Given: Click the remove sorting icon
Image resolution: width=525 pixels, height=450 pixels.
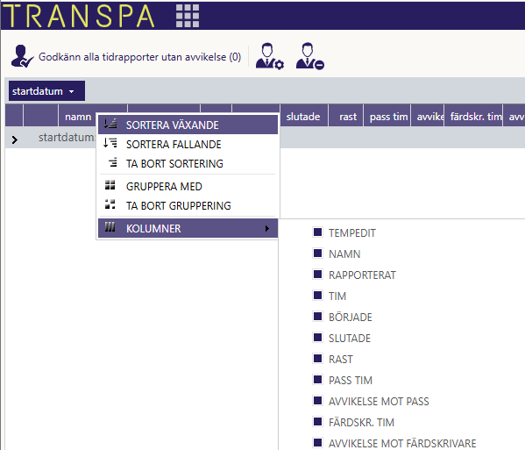Looking at the screenshot, I should (x=113, y=162).
